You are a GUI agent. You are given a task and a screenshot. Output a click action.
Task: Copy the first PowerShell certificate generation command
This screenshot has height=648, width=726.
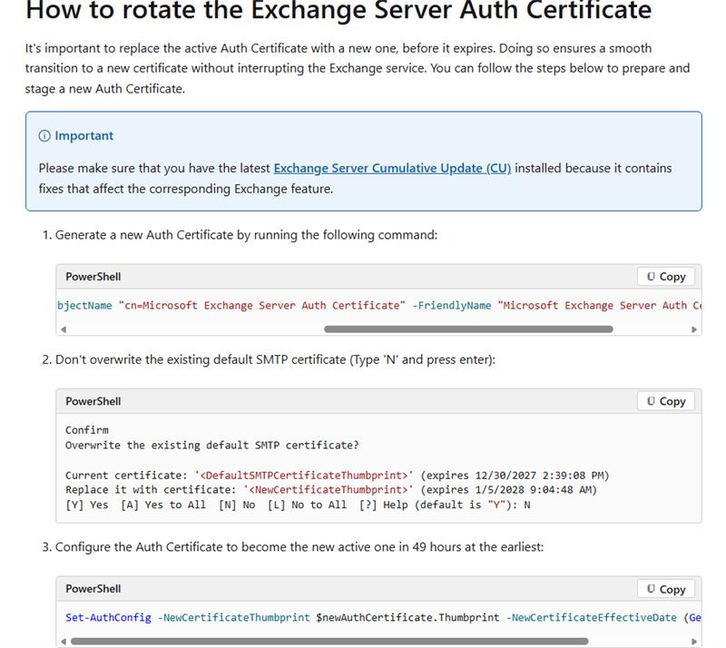click(665, 277)
